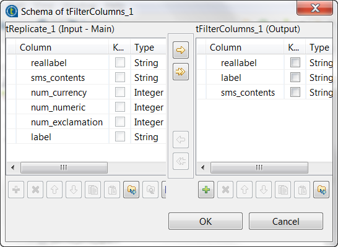Toggle Key checkbox for output sms_contents
338x247 pixels.
pyautogui.click(x=295, y=93)
